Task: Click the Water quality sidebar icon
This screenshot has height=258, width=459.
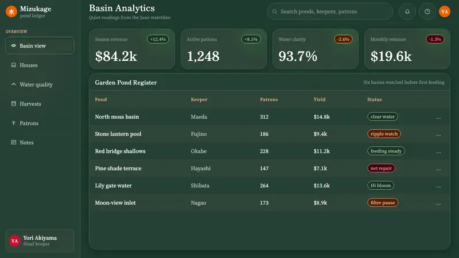Action: coord(13,84)
